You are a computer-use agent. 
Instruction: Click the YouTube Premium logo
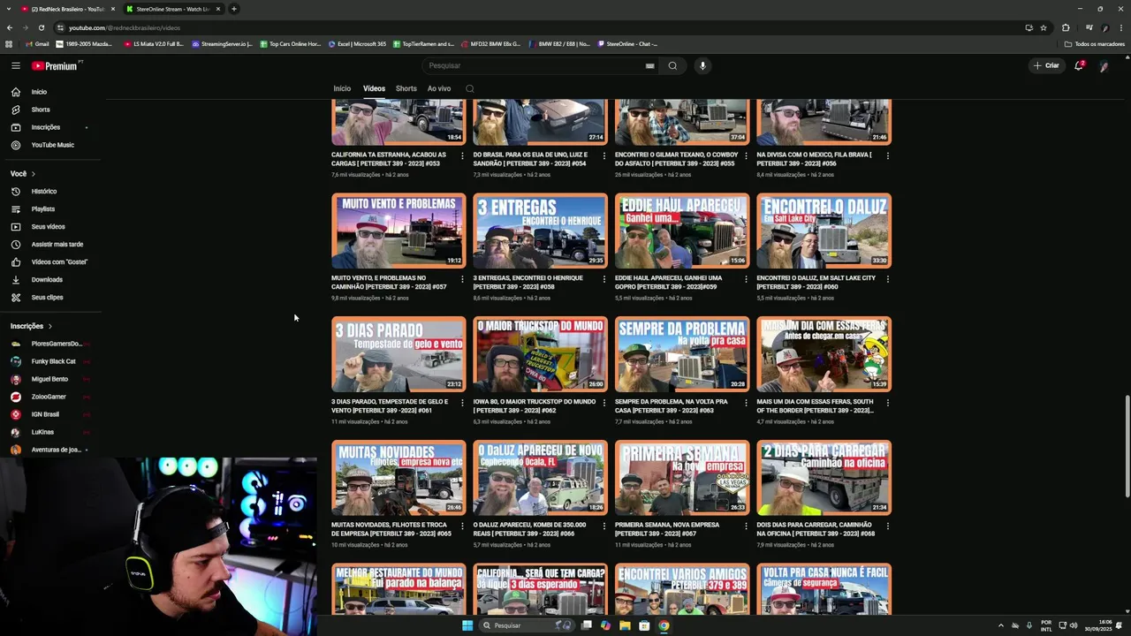point(57,65)
